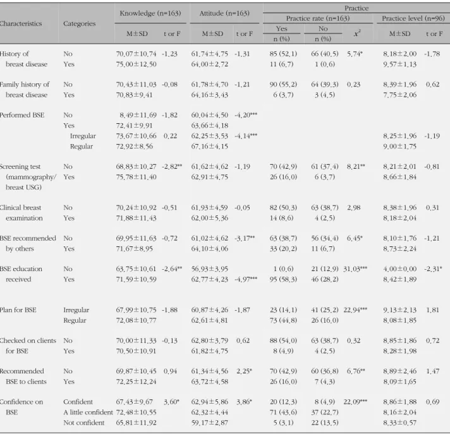450x434 pixels.
Task: Select the value 9.13±2.13
Action: (400, 310)
